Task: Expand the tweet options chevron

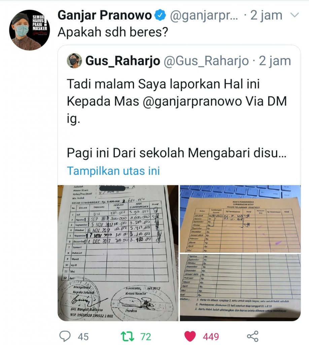Action: [295, 15]
